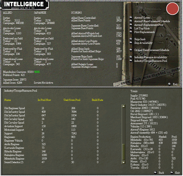Click the pool list scroll down arrow

click(x=123, y=162)
